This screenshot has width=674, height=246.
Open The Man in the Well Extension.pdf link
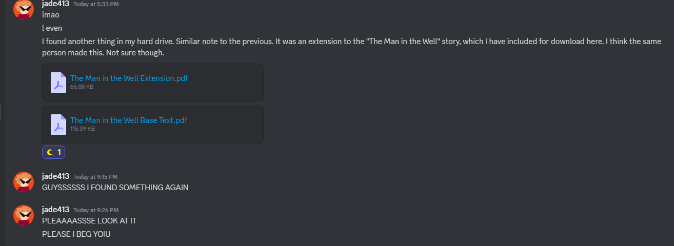point(129,78)
